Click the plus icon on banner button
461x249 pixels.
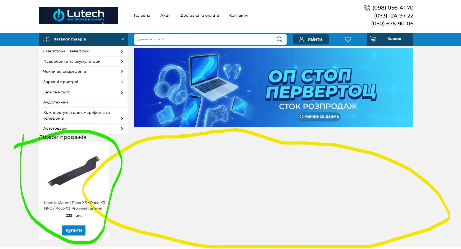point(301,116)
